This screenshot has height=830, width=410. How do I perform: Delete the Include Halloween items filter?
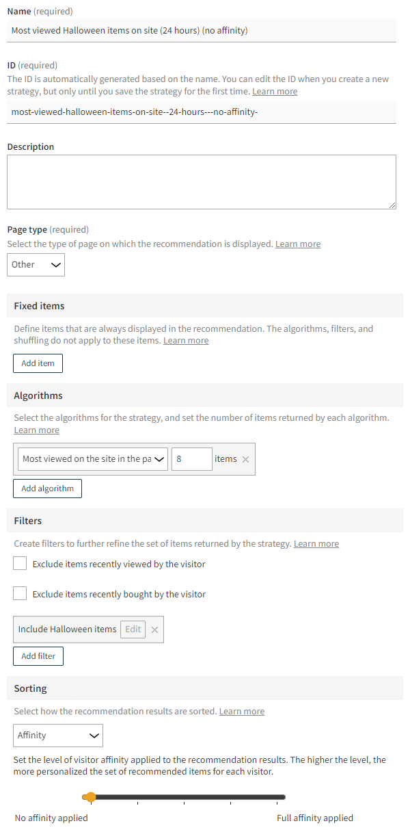[154, 629]
